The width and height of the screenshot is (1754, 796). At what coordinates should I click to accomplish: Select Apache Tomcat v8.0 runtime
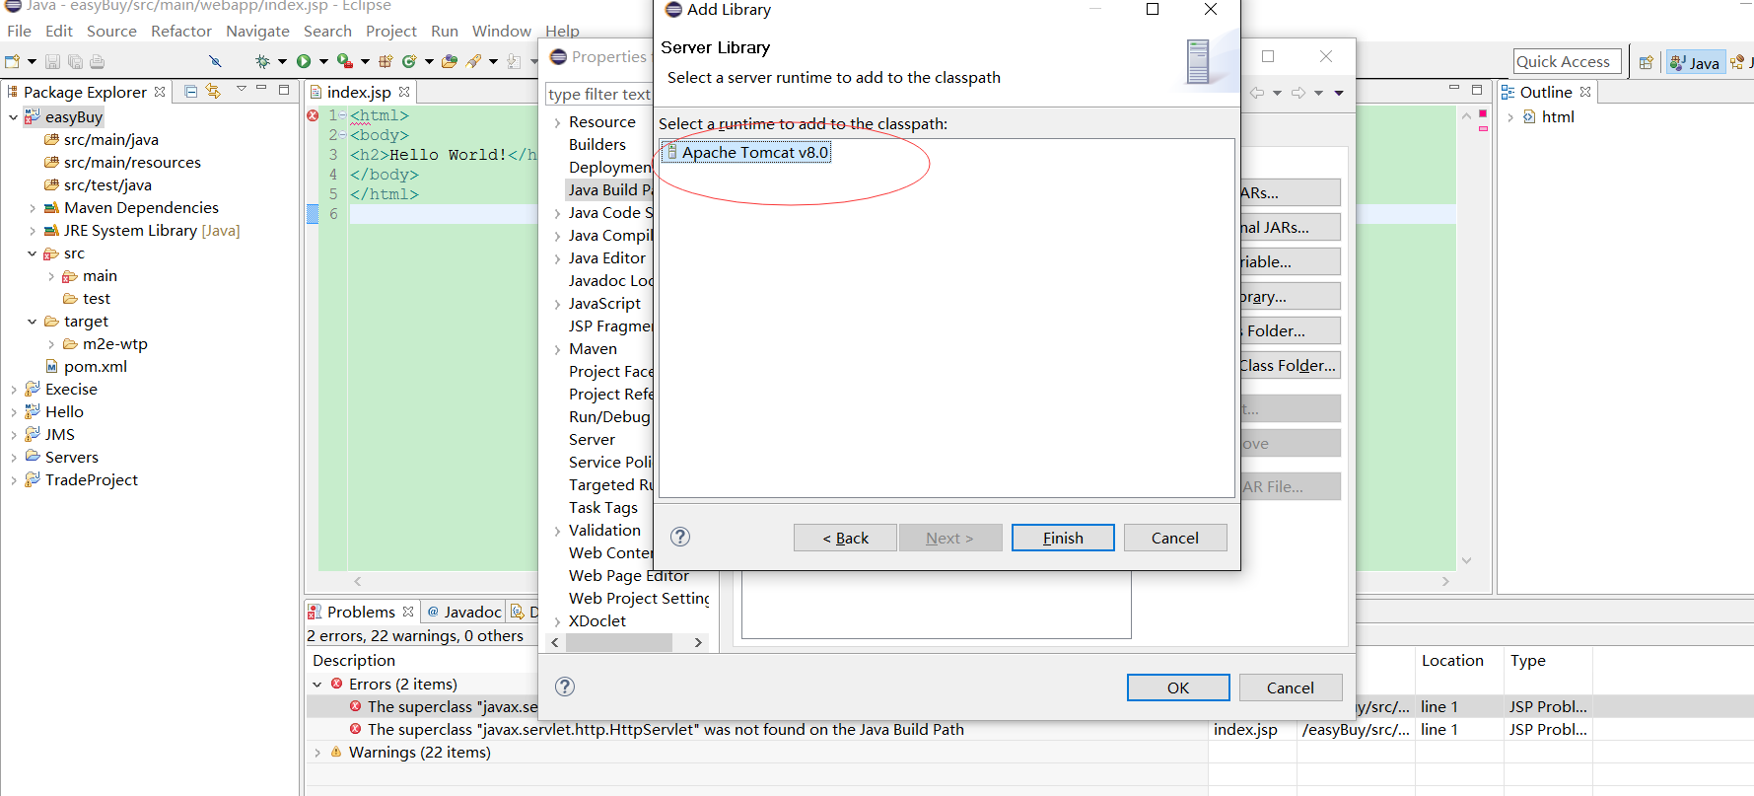[746, 152]
